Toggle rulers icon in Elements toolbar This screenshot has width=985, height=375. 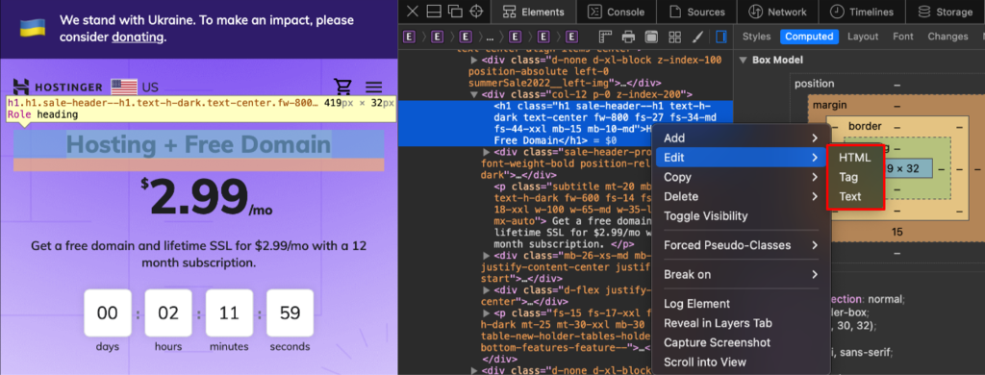point(605,37)
